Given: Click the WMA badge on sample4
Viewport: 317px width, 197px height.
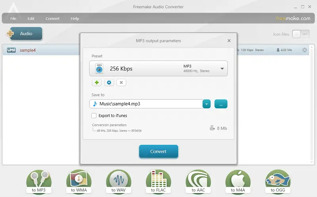Looking at the screenshot, I should tap(11, 50).
